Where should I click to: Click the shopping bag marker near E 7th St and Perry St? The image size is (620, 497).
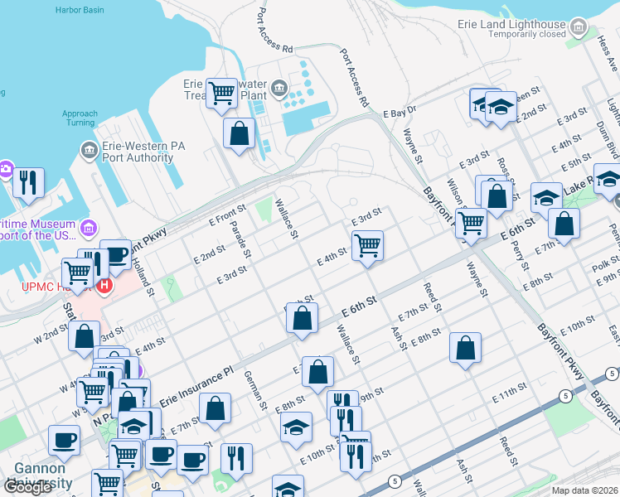[x=564, y=224]
